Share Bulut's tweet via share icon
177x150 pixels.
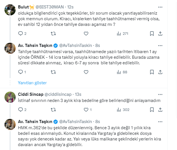tap(160, 33)
